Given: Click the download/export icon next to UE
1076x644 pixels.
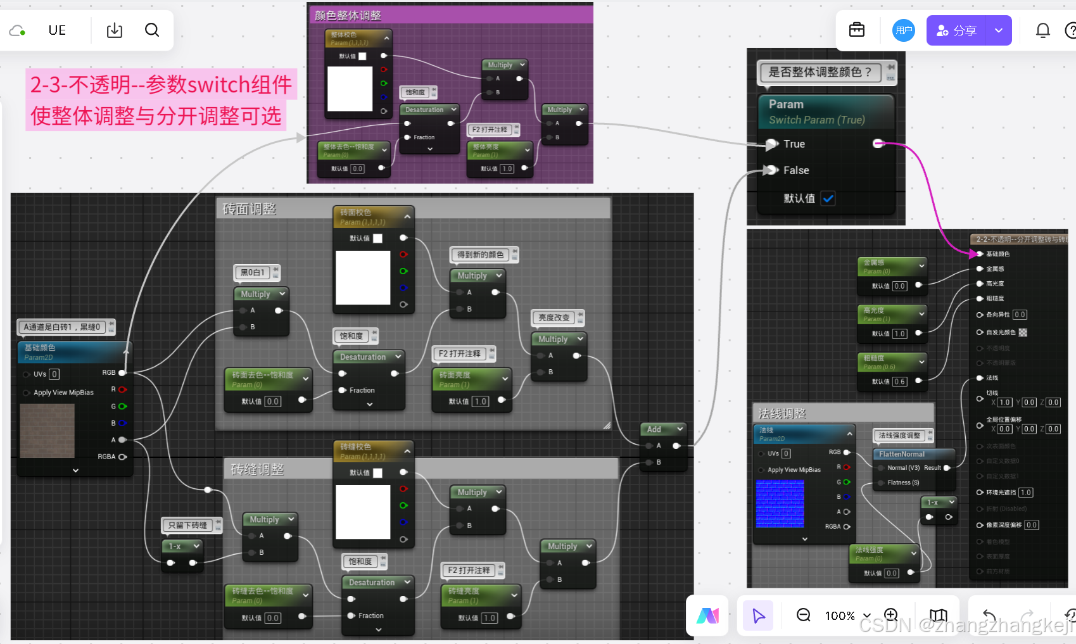Looking at the screenshot, I should click(x=114, y=30).
